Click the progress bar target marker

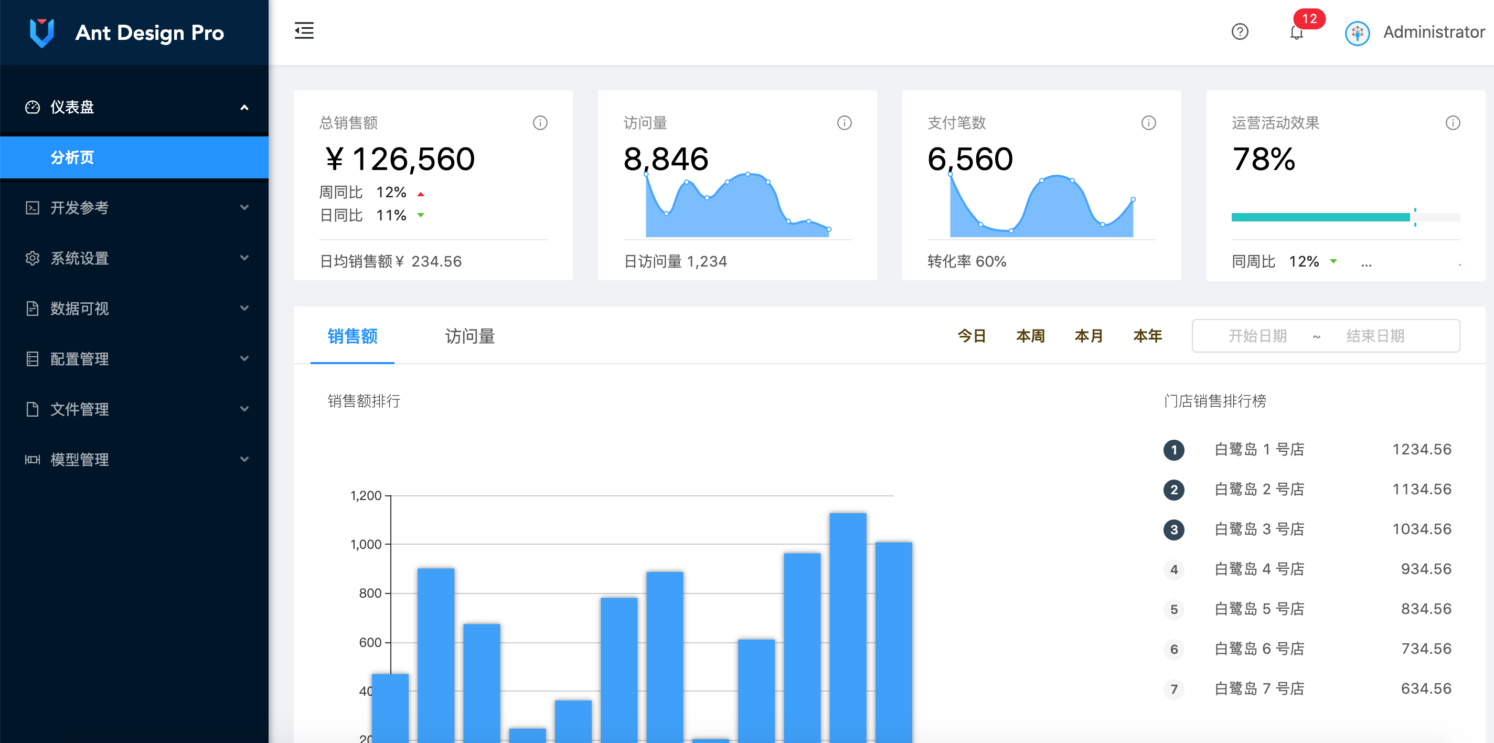tap(1415, 218)
